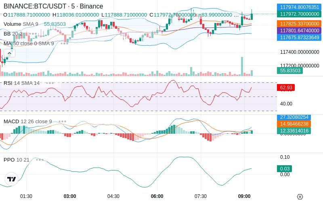This screenshot has width=323, height=202.
Task: Click the blue MACD label 27.32080254
Action: (x=294, y=117)
